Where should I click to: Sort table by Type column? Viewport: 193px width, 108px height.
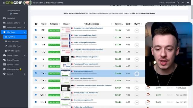(x=44, y=24)
